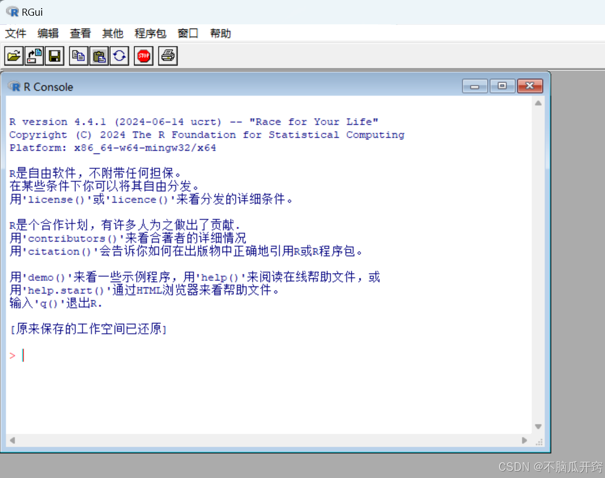
Task: Click the console vertical scrollbar down arrow
Action: [x=538, y=427]
